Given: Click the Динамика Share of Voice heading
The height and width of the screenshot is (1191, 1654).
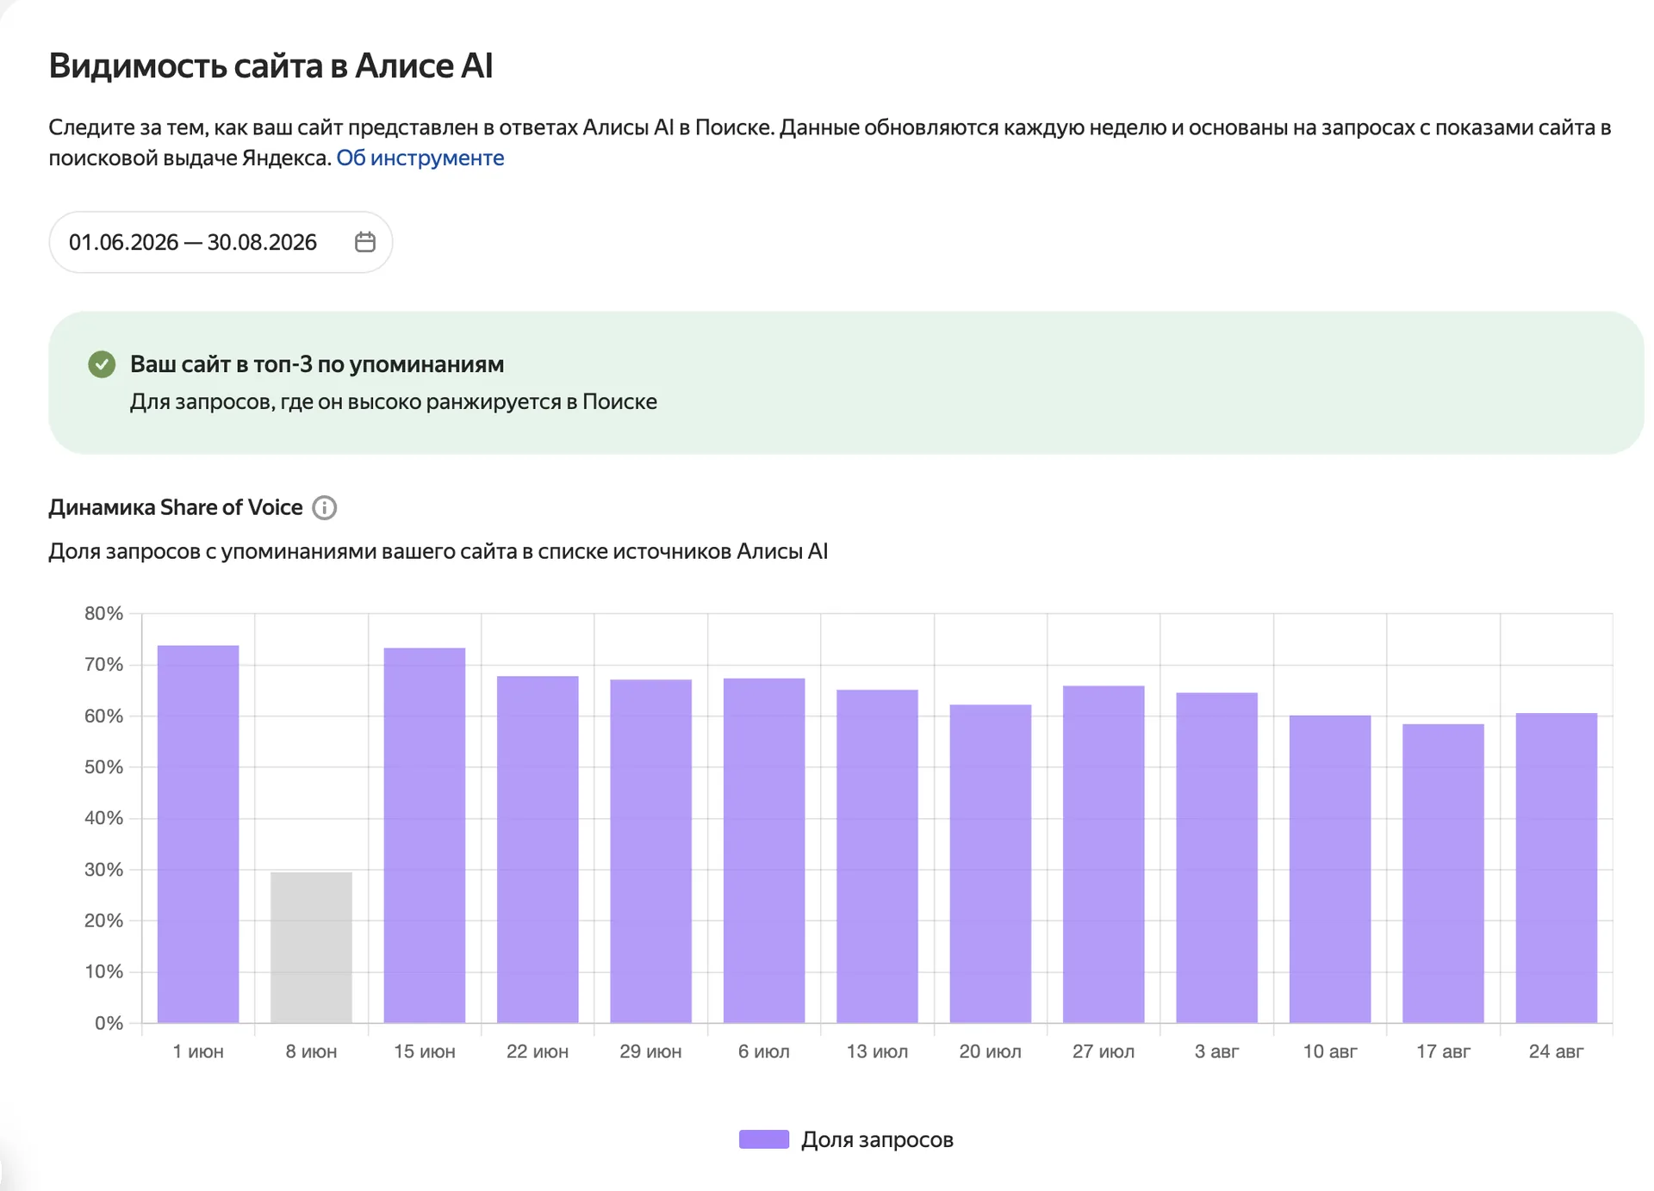Looking at the screenshot, I should (x=176, y=507).
